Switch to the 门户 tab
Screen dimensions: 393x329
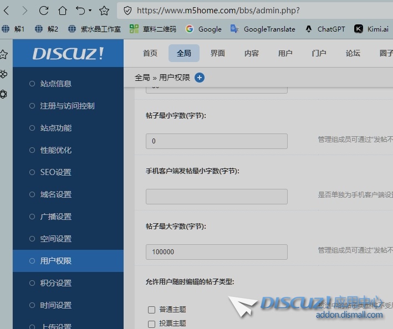(319, 53)
